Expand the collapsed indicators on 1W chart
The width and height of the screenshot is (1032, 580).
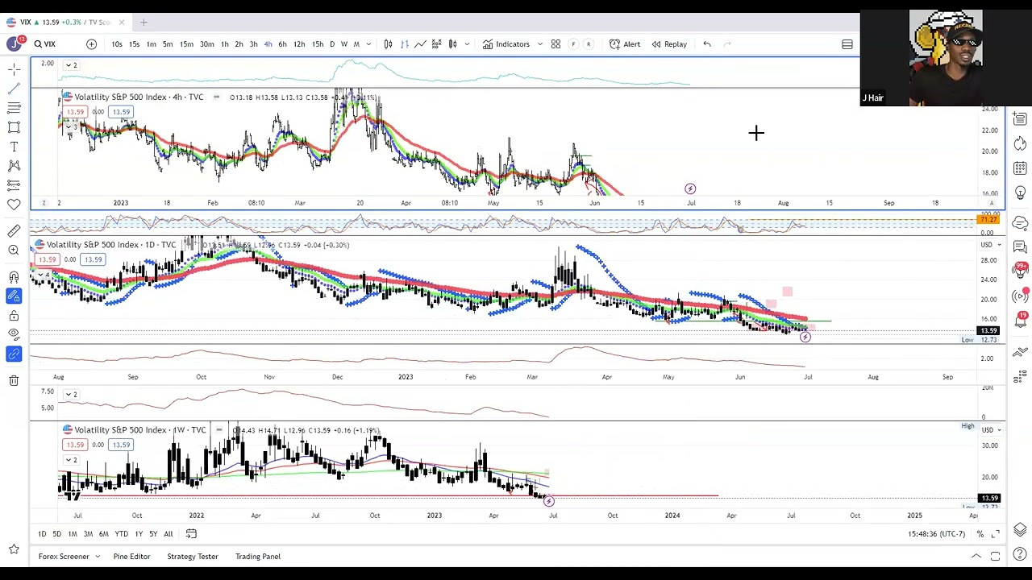tap(71, 460)
